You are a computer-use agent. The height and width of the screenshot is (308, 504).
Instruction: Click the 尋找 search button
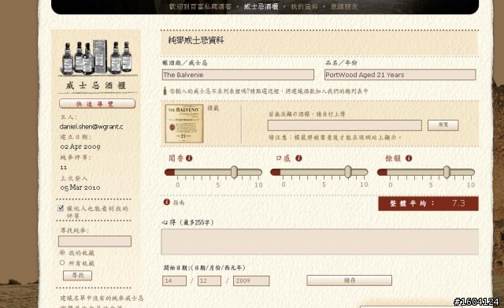click(77, 276)
